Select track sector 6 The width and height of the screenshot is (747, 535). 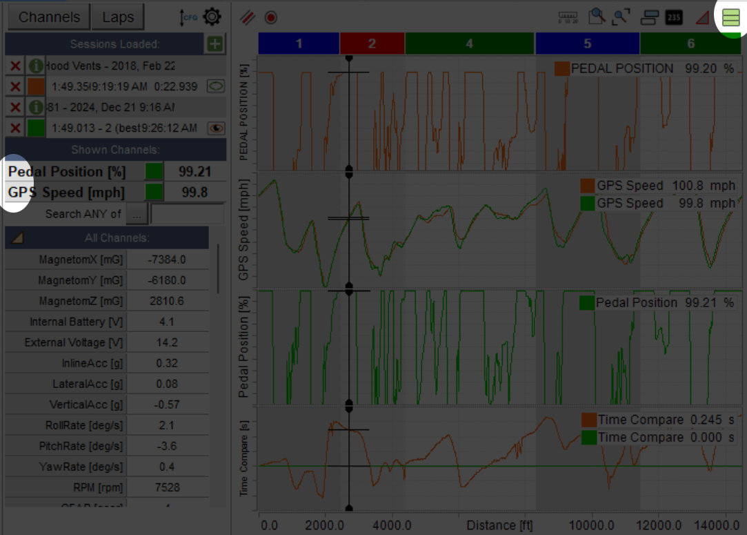(690, 43)
